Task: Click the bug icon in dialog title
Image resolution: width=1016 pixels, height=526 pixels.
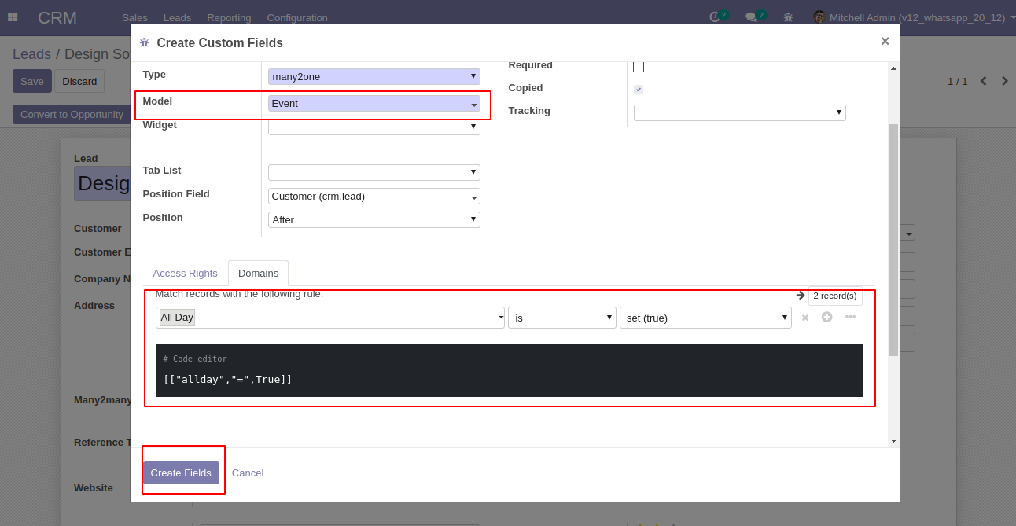Action: (144, 42)
